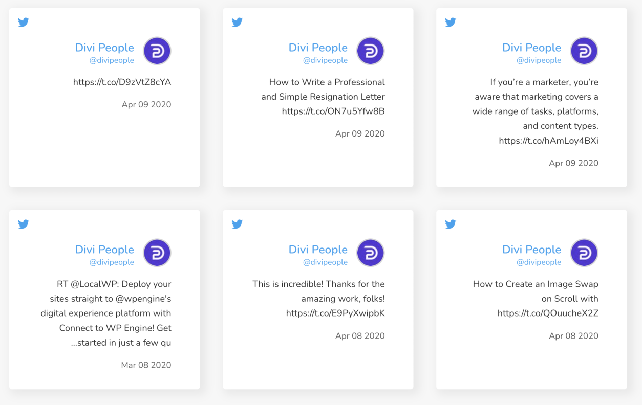Select the profile avatar on the @LocalWP retweet card

point(157,253)
